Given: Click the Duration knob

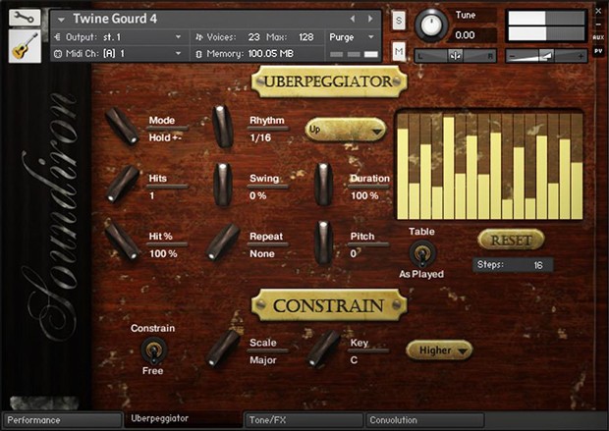Looking at the screenshot, I should (x=323, y=185).
